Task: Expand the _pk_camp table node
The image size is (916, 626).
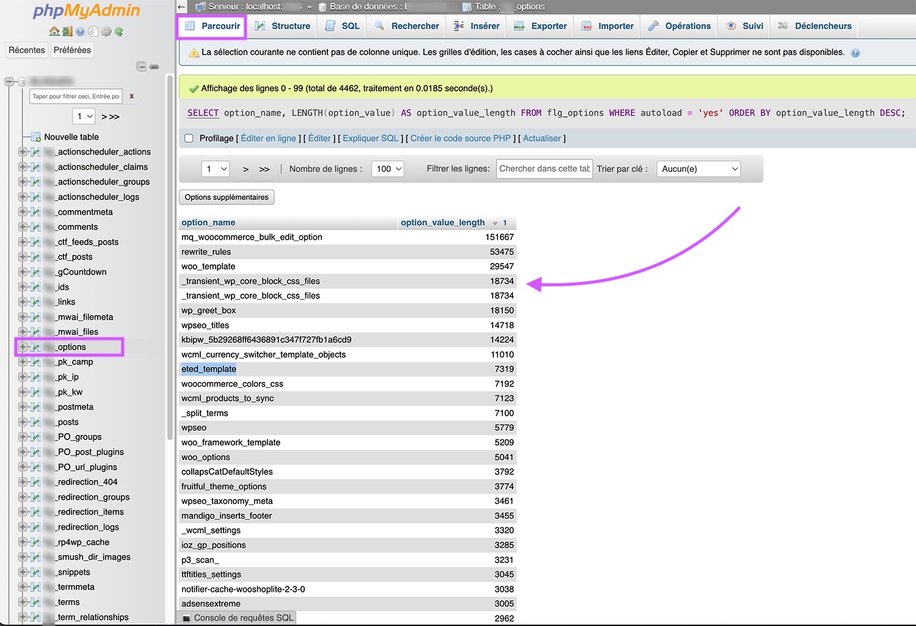Action: [22, 362]
